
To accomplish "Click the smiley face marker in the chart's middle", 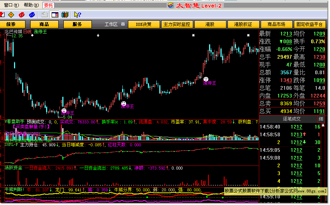I will pyautogui.click(x=124, y=103).
